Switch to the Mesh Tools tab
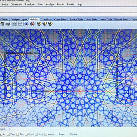The height and width of the screenshot is (137, 137). click(x=106, y=19)
